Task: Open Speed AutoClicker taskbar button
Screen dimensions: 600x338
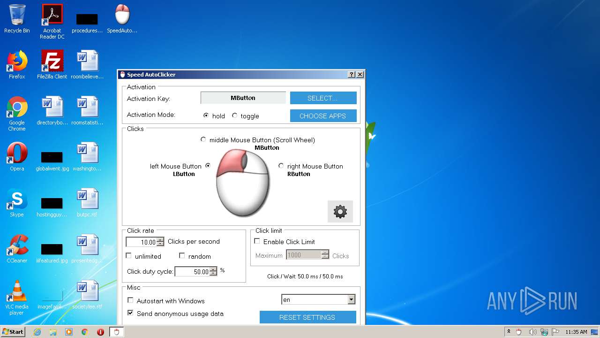Action: click(117, 332)
